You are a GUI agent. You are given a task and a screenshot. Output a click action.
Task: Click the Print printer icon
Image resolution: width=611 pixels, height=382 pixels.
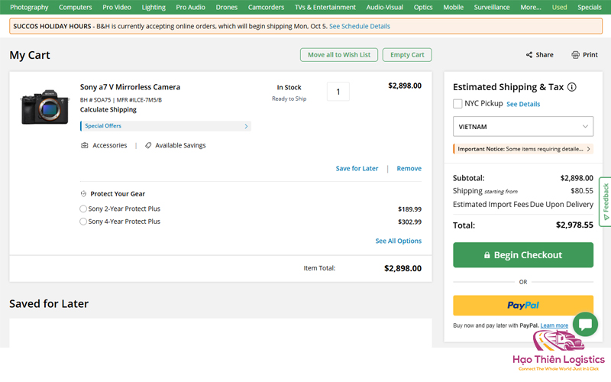pos(575,55)
